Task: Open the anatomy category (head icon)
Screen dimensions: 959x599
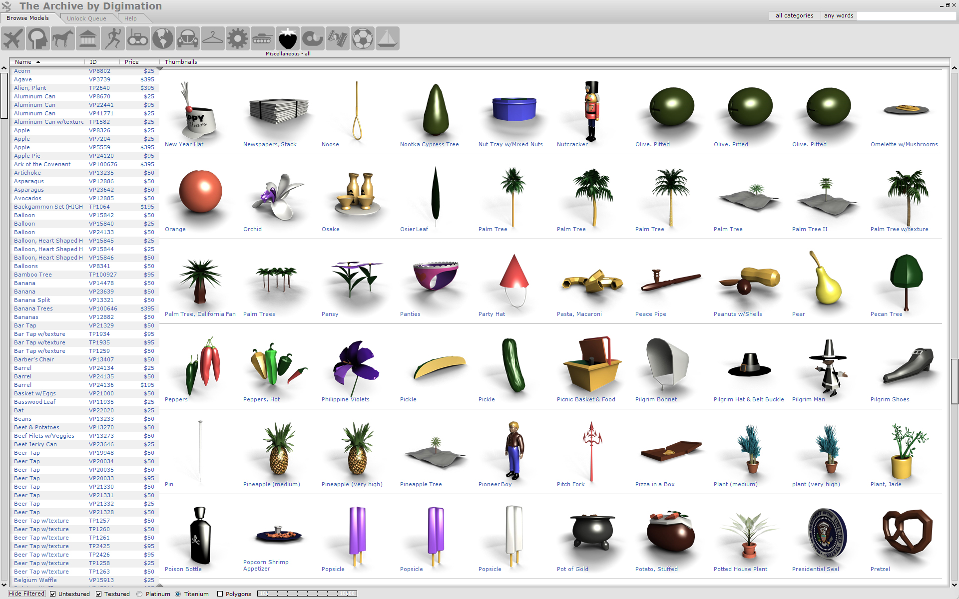Action: [x=38, y=38]
